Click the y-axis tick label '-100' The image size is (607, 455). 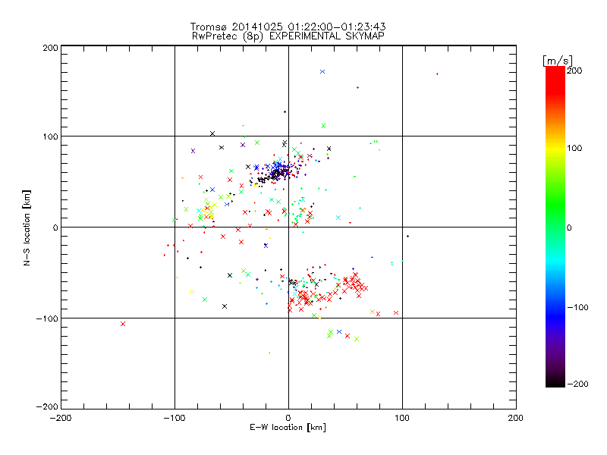click(47, 318)
